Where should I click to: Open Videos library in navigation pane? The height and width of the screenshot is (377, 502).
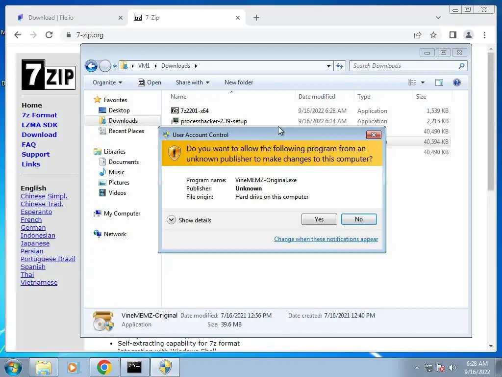pyautogui.click(x=112, y=192)
